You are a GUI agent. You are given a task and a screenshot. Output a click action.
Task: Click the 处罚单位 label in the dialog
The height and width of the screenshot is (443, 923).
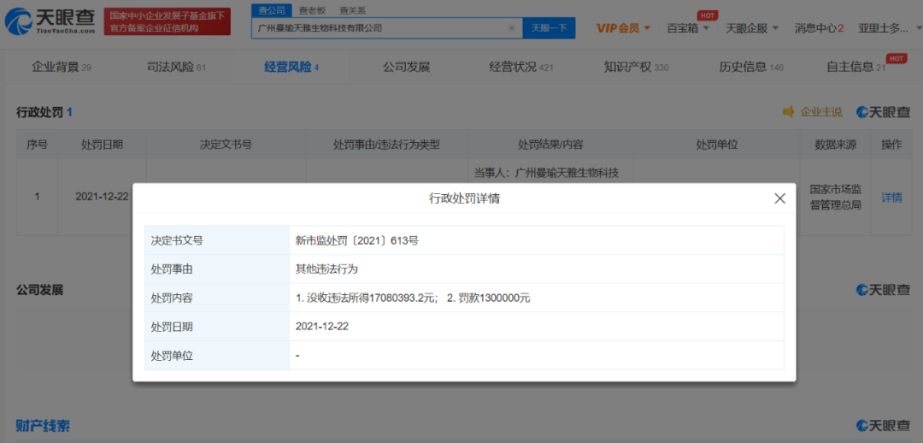click(x=172, y=355)
